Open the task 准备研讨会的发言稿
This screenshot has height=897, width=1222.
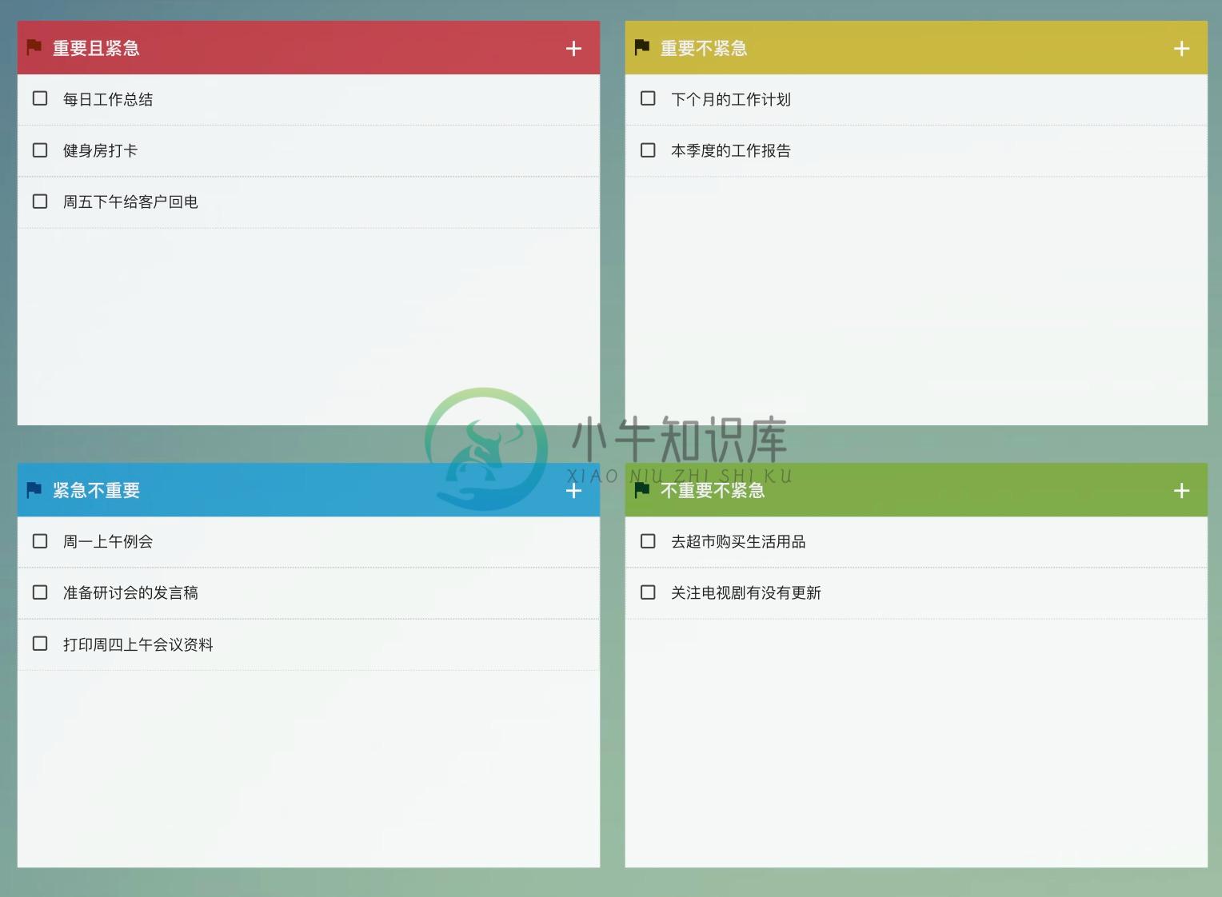(x=130, y=592)
